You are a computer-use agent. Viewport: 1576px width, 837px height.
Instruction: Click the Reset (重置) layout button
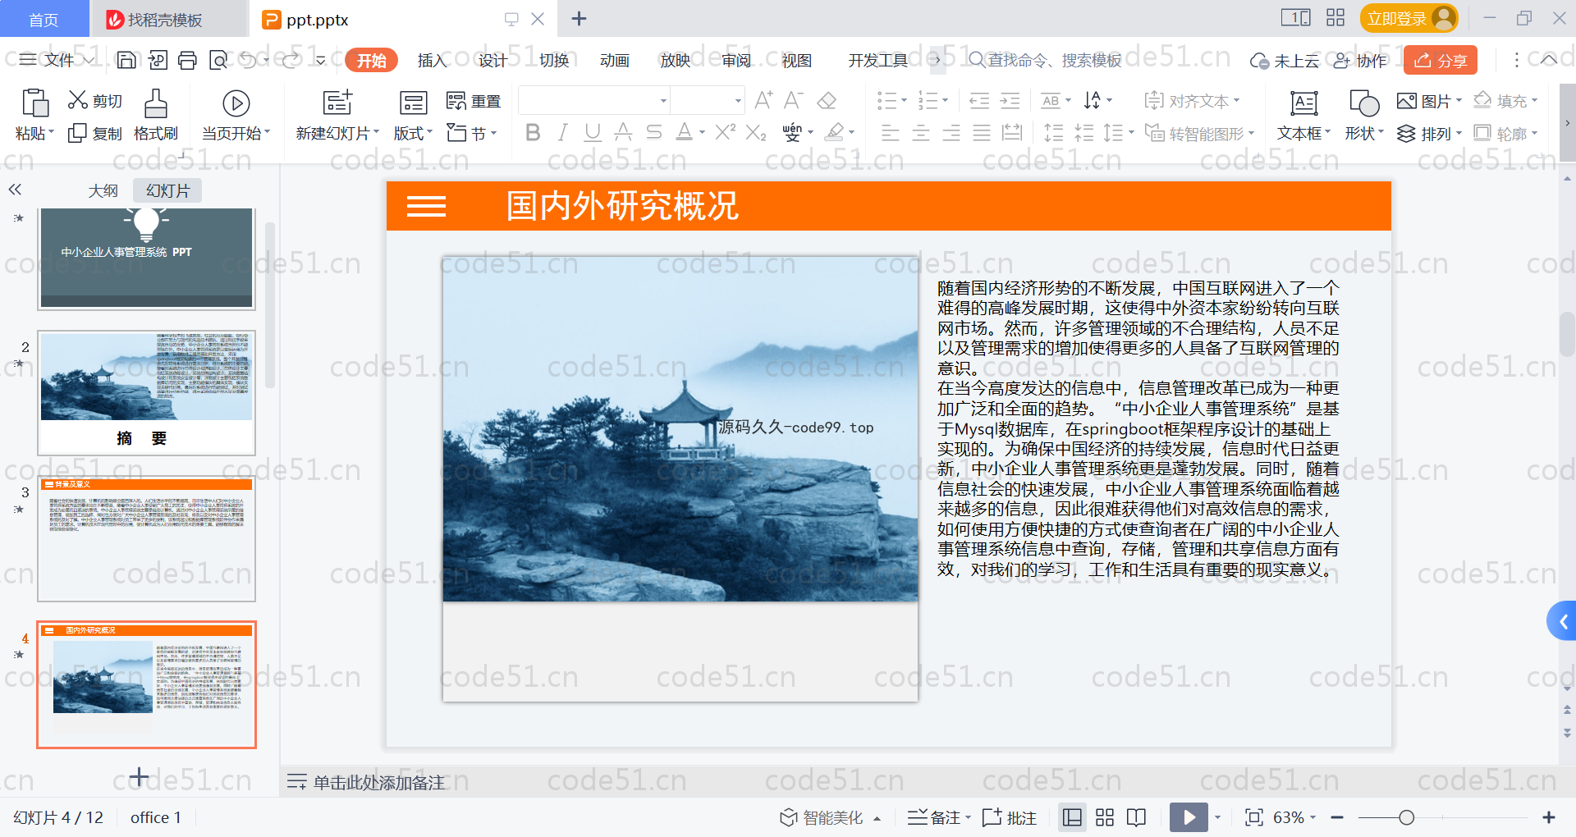pyautogui.click(x=474, y=101)
